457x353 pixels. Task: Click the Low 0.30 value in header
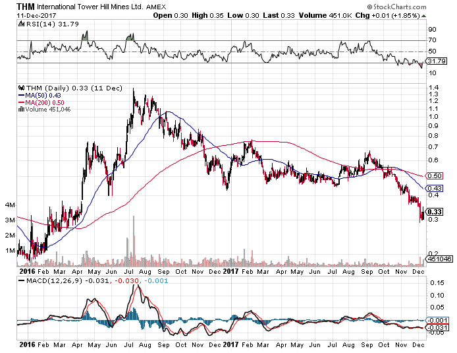click(243, 15)
